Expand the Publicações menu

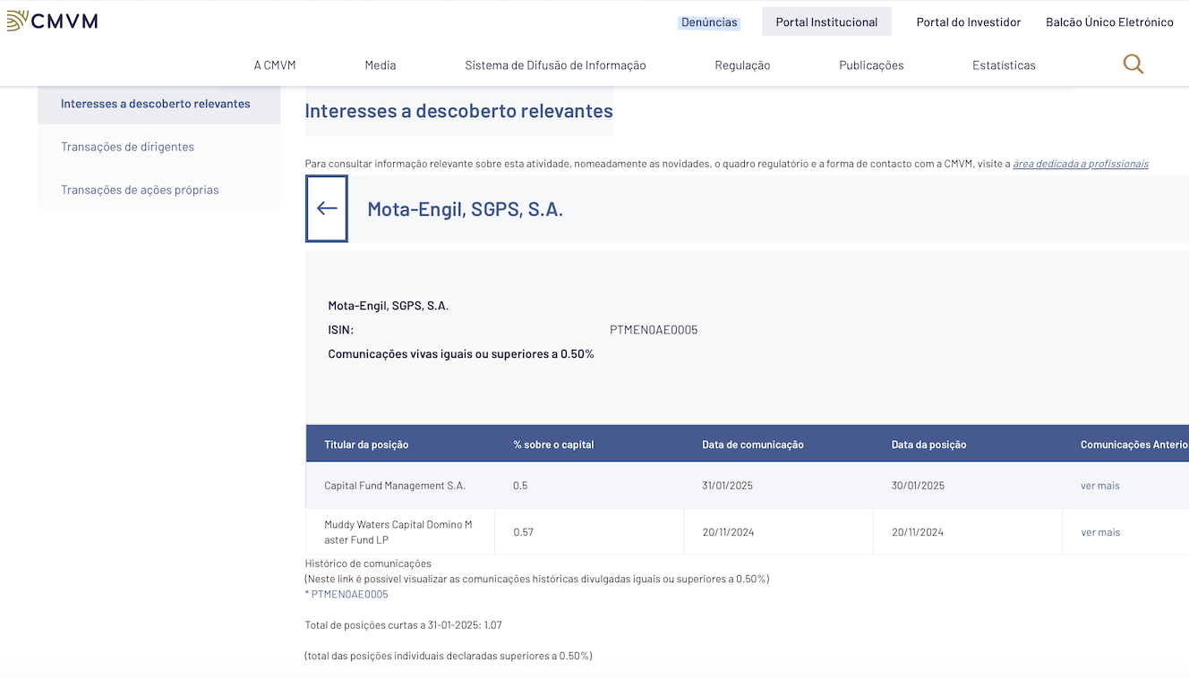[x=871, y=65]
